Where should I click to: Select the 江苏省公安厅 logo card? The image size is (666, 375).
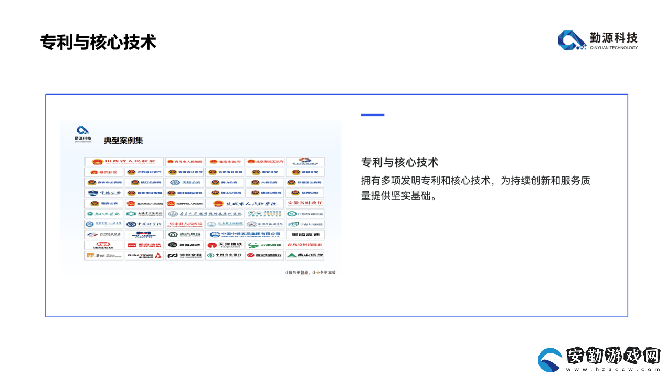click(x=144, y=172)
